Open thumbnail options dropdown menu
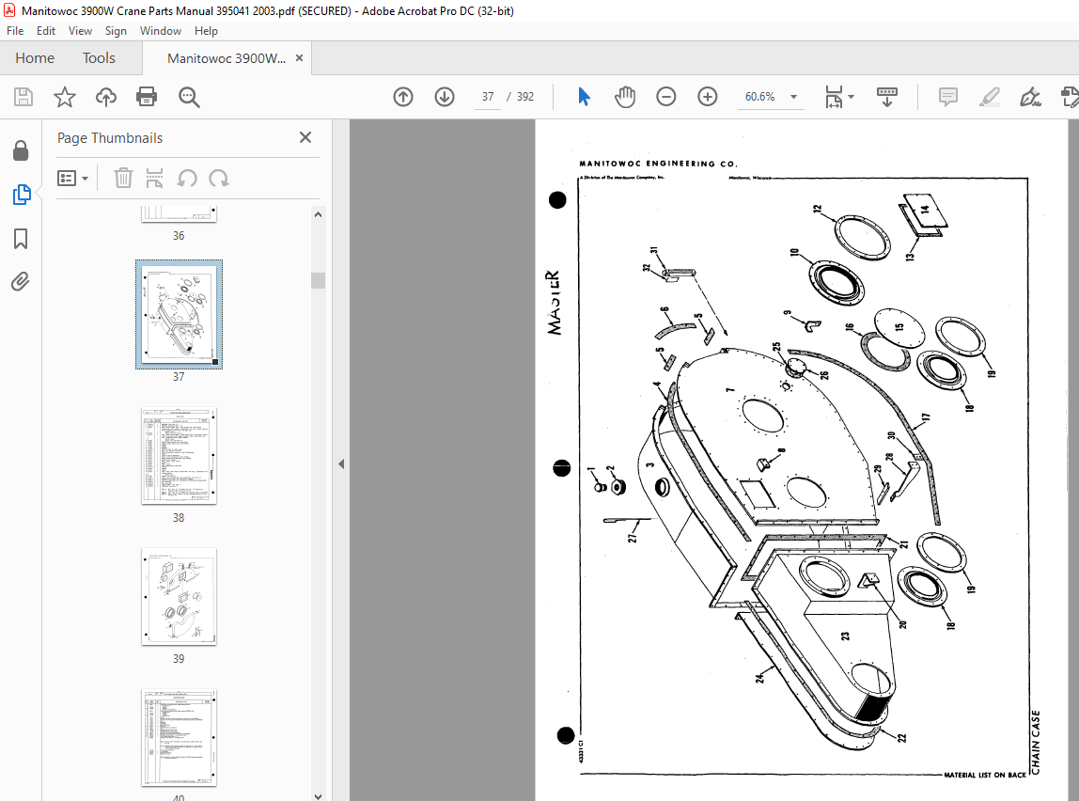The height and width of the screenshot is (801, 1079). (x=73, y=179)
